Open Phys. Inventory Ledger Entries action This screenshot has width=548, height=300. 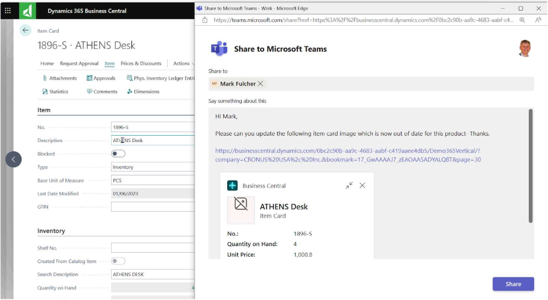pyautogui.click(x=161, y=78)
